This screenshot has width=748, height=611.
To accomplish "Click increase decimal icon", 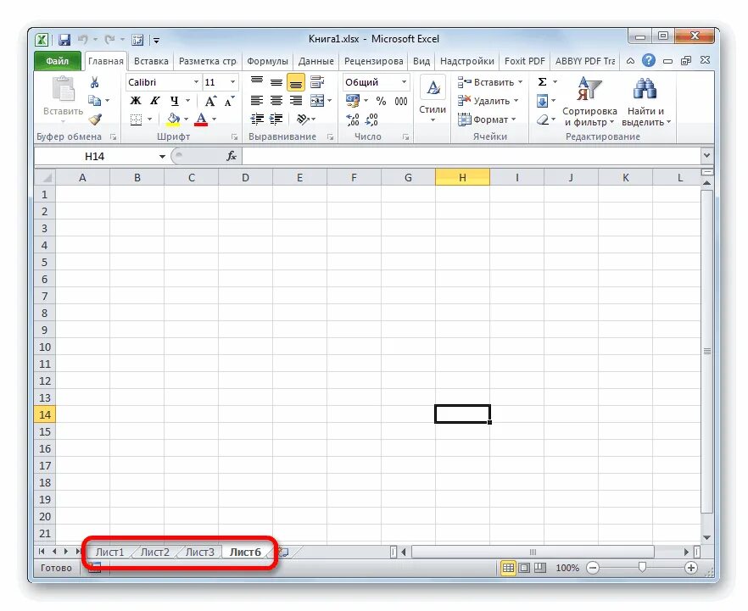I will pos(353,119).
